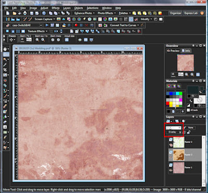This screenshot has height=193, width=208.
Task: Toggle the layer lock transparency padlock
Action: [189, 132]
